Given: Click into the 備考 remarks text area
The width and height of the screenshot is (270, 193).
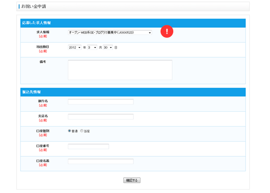Looking at the screenshot, I should click(x=120, y=70).
